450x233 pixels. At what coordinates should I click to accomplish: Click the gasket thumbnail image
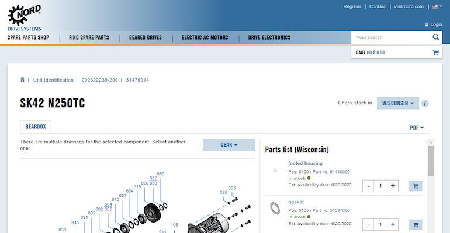coord(275,208)
